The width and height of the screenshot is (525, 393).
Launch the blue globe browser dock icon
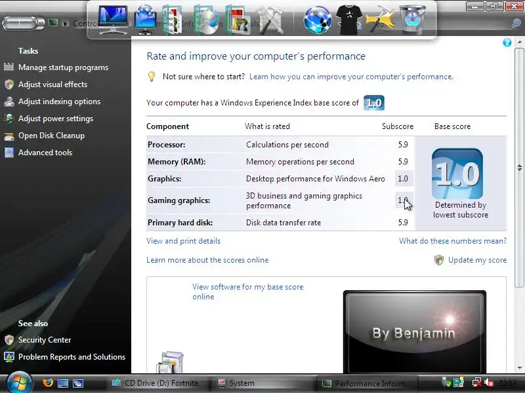pyautogui.click(x=318, y=20)
